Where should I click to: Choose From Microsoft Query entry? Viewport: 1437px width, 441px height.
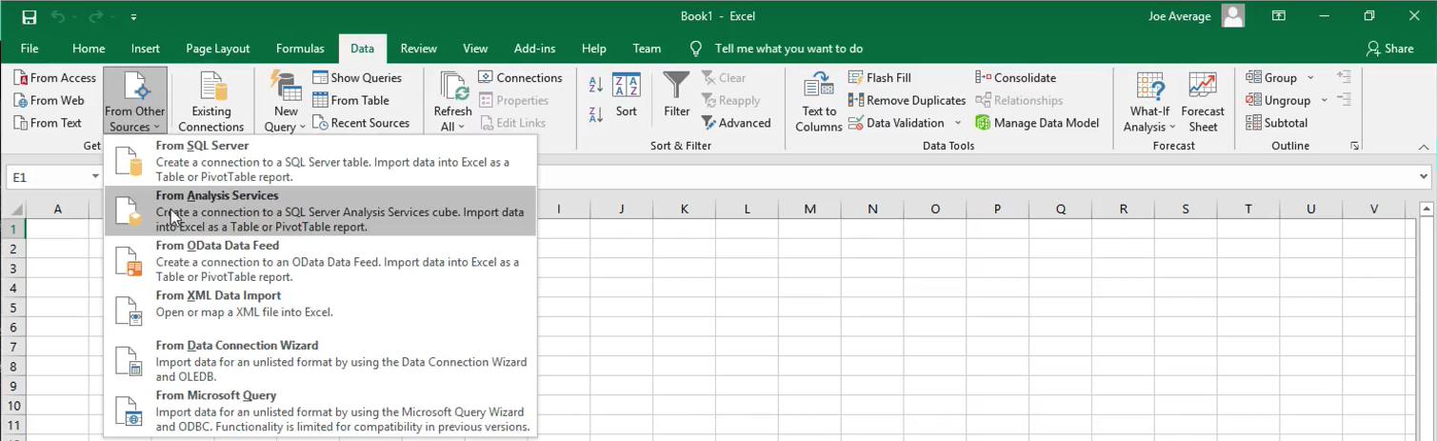pos(320,411)
